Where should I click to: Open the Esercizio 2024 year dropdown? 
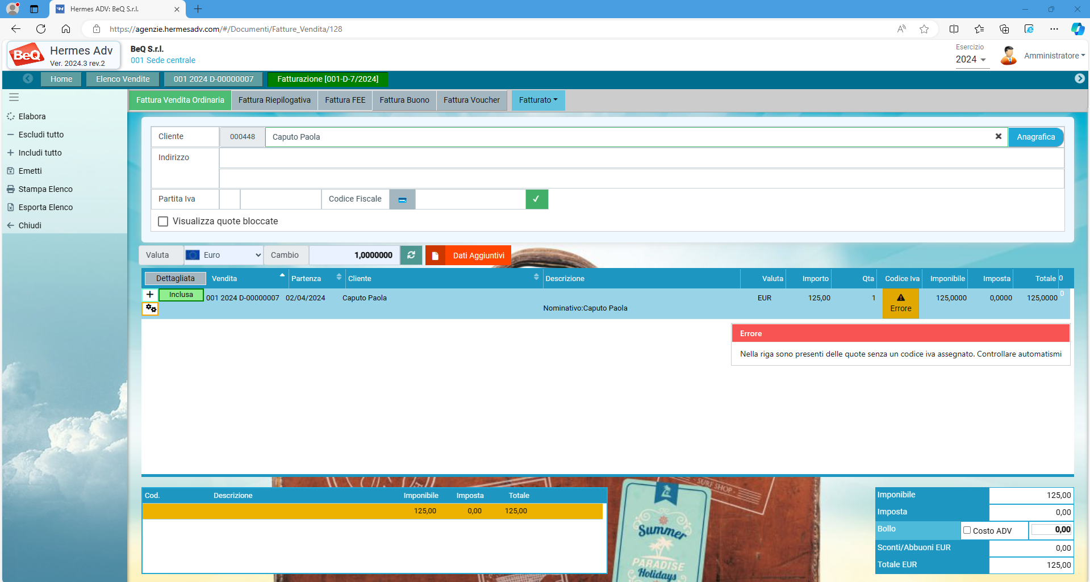tap(971, 60)
